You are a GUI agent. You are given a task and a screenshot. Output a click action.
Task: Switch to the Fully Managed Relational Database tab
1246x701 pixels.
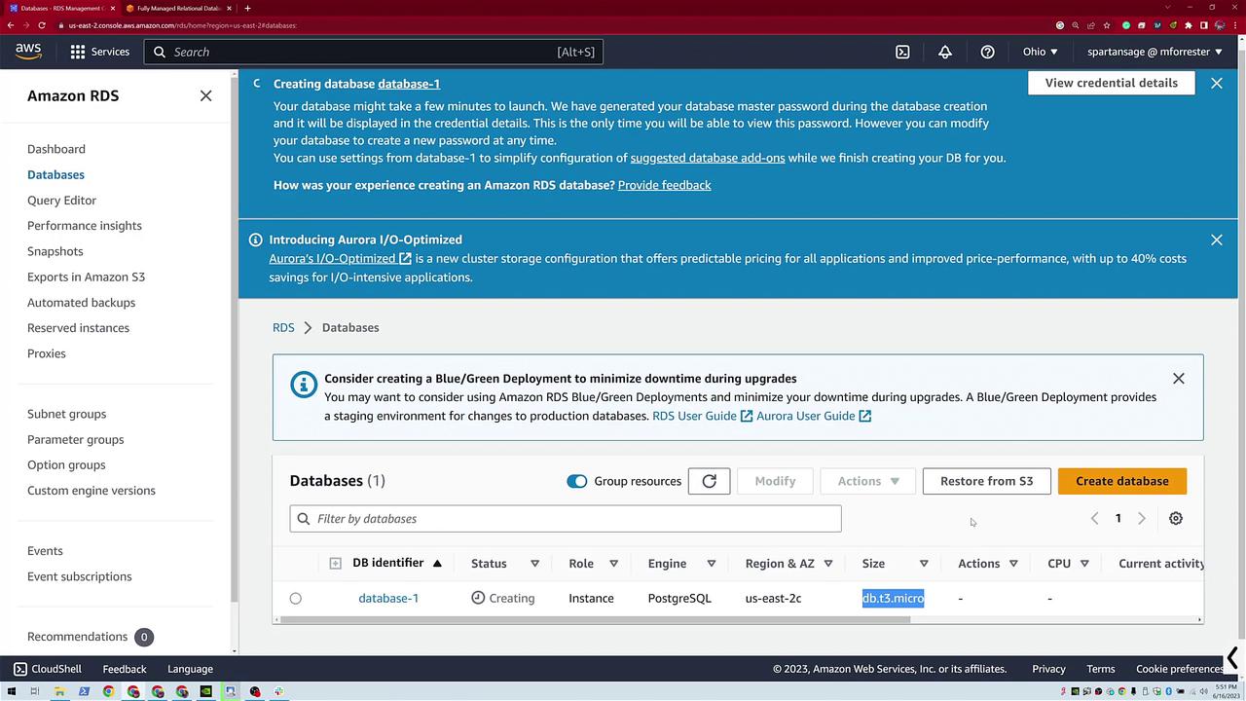(178, 8)
